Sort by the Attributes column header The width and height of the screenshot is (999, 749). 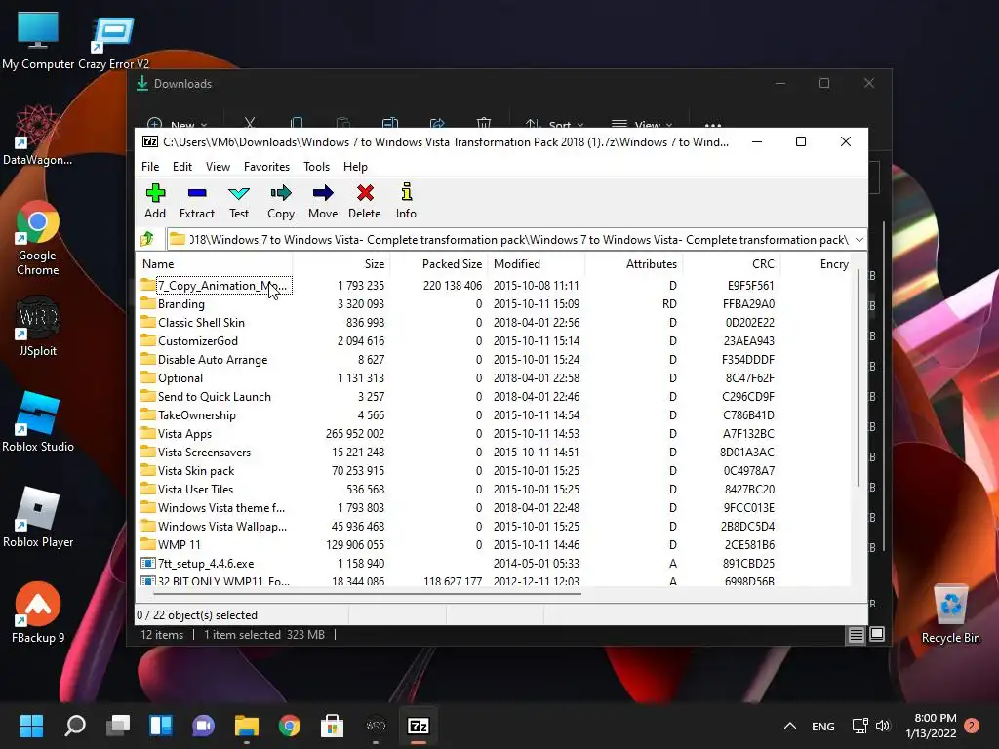tap(634, 263)
